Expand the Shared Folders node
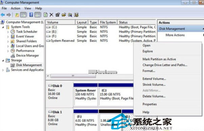 pos(8,41)
